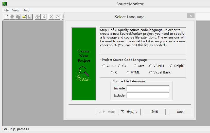
Task: Open the File menu
Action: [6, 10]
